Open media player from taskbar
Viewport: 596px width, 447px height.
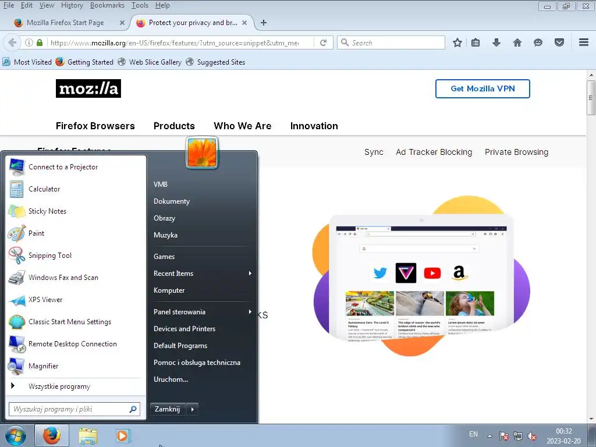tap(123, 435)
